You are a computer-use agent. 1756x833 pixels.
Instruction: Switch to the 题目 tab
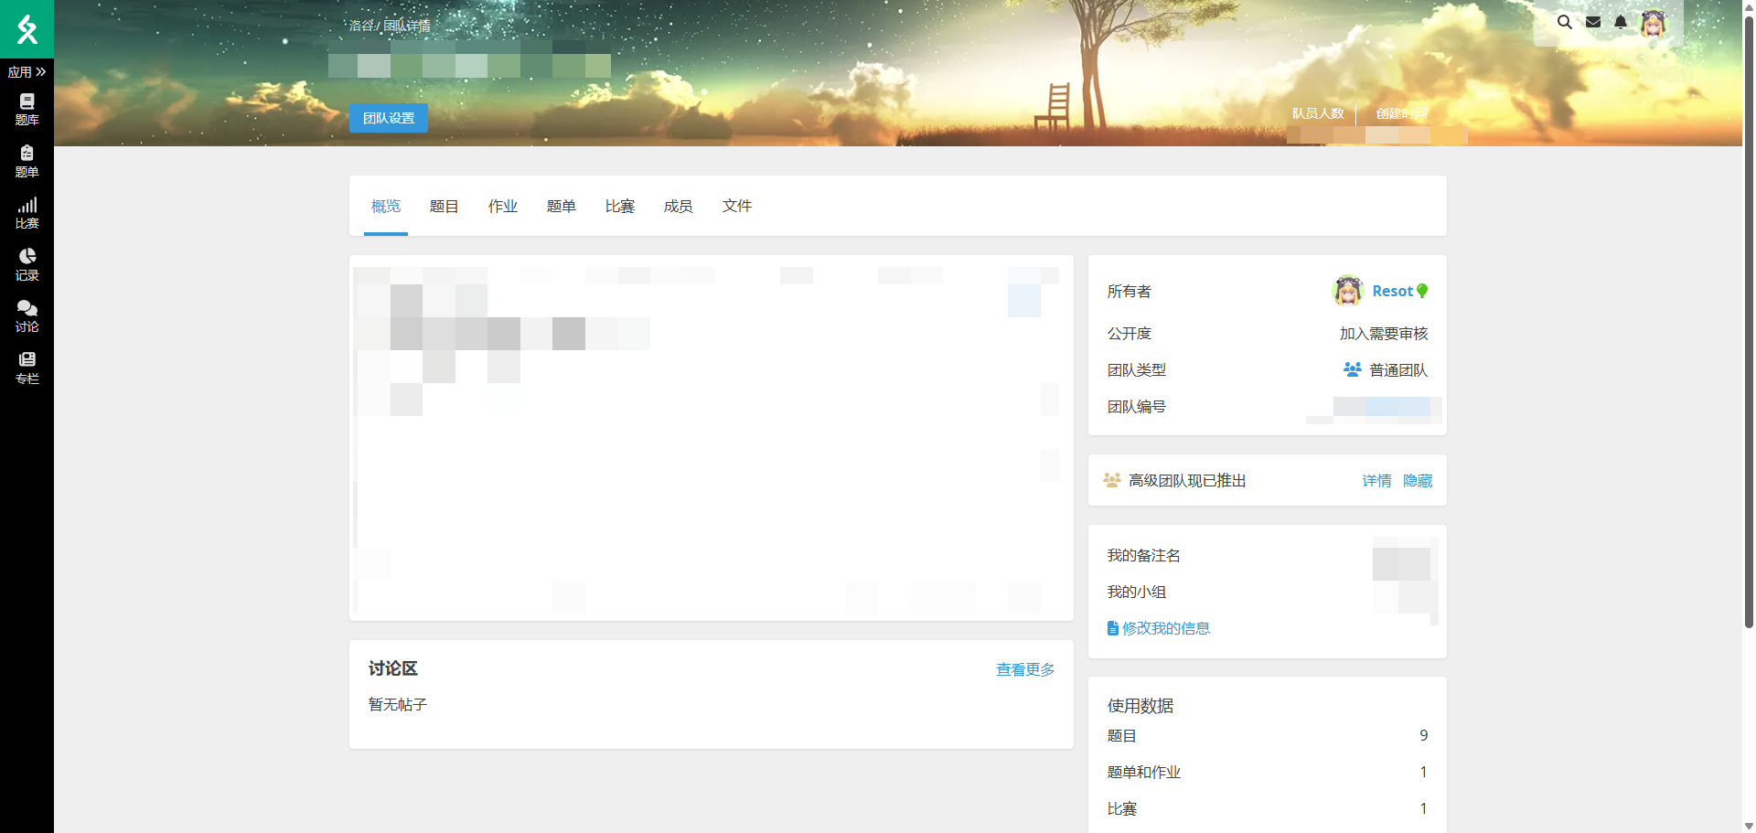(x=444, y=207)
